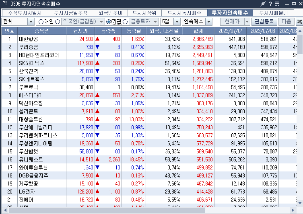
Task: Click the 2023/07/04 column header
Action: (x=230, y=31)
